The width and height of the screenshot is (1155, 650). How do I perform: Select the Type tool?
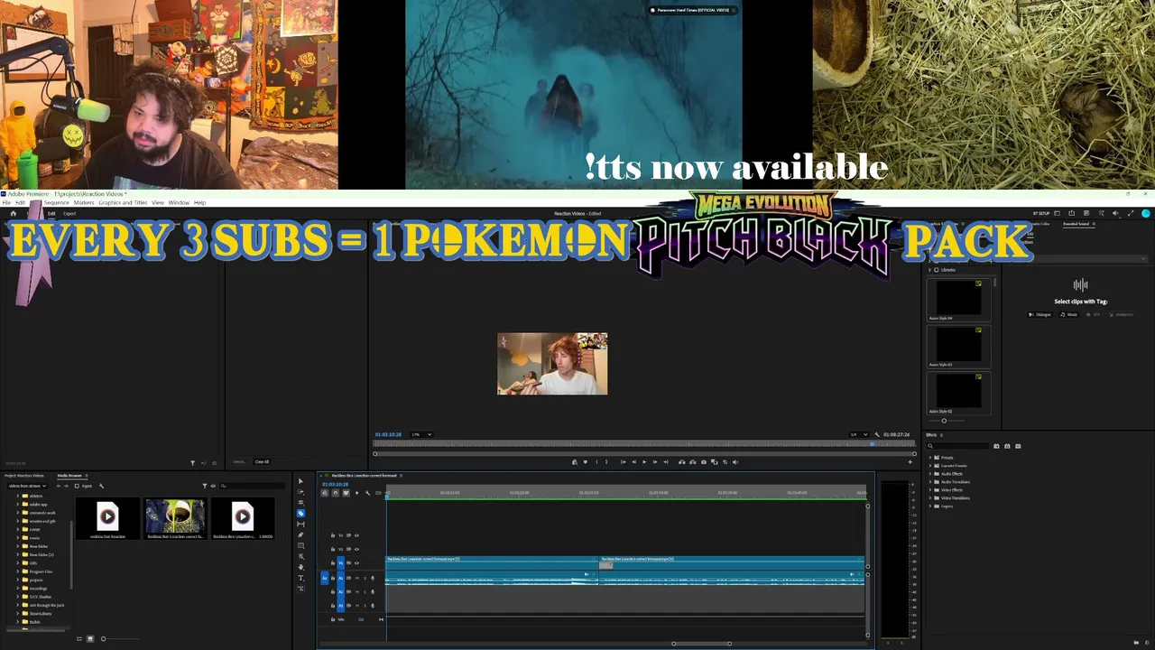pyautogui.click(x=300, y=578)
